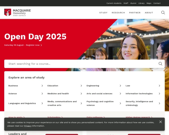Click chevron beside Media, communications and creative arts
This screenshot has height=135, width=169.
81,103
